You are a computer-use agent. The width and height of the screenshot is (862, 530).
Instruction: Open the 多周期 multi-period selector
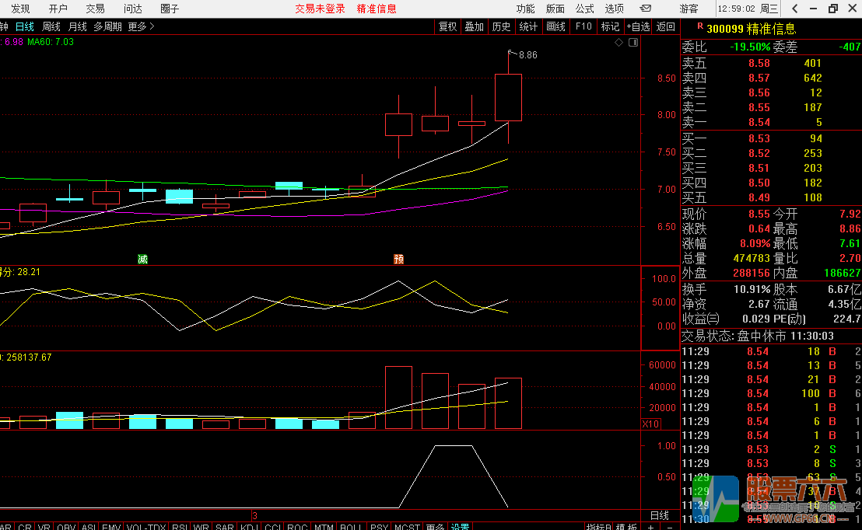(108, 26)
